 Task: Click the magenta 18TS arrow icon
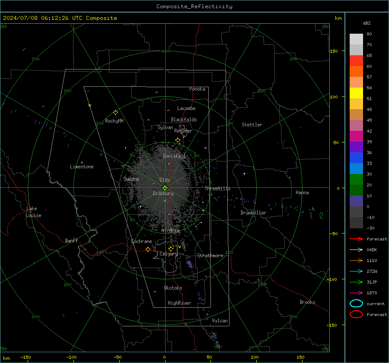(356, 293)
